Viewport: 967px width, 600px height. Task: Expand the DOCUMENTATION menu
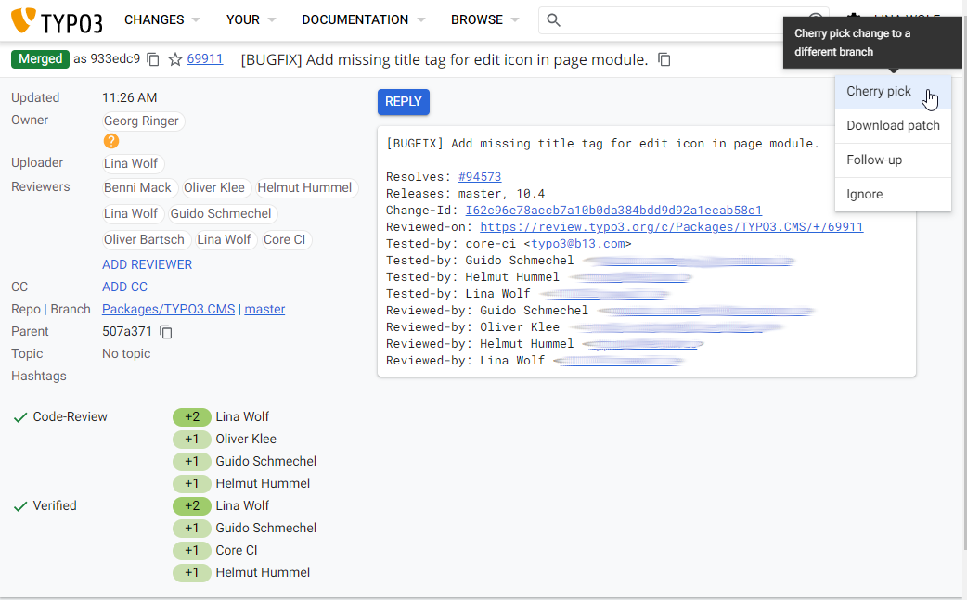pos(364,20)
